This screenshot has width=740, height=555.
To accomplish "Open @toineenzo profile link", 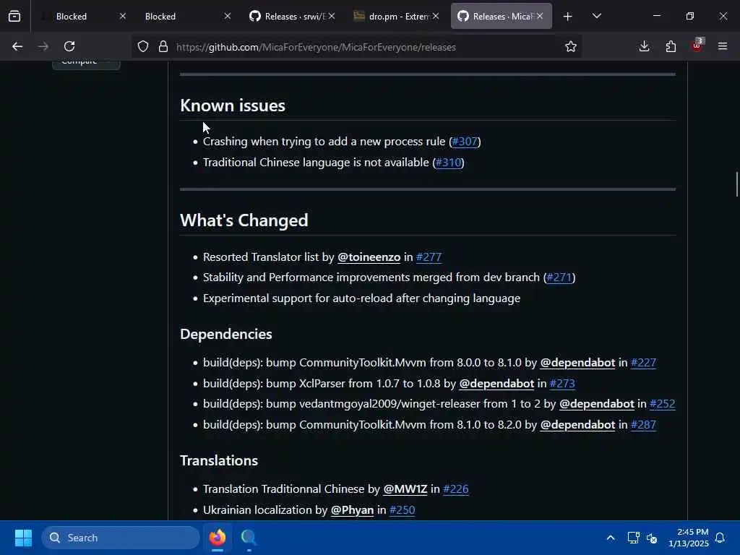I will tap(369, 257).
